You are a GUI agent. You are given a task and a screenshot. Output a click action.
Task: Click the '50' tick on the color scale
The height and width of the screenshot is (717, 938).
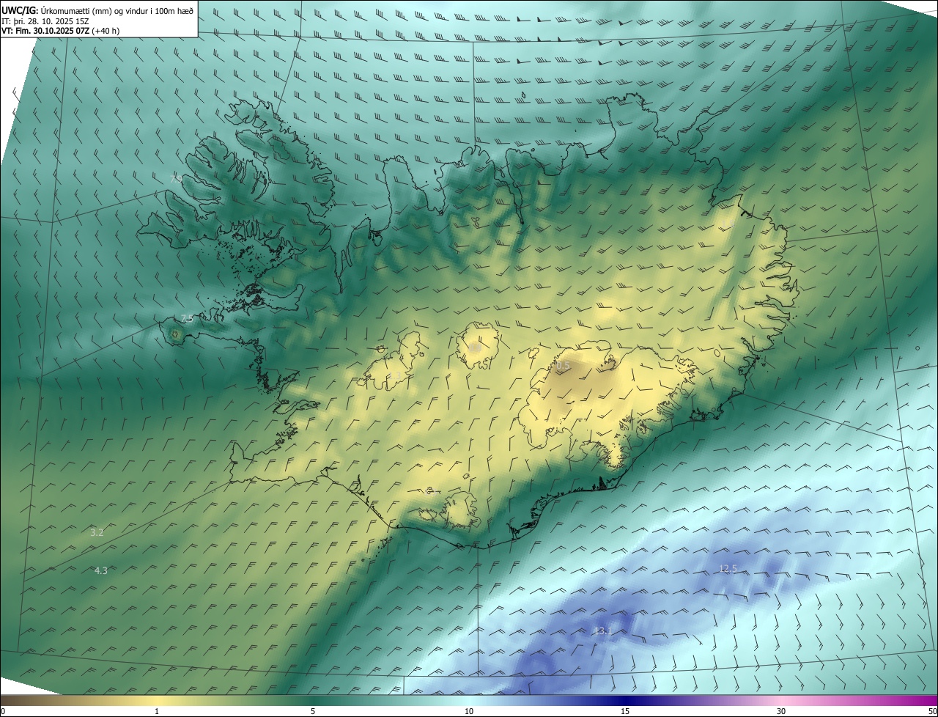[932, 711]
